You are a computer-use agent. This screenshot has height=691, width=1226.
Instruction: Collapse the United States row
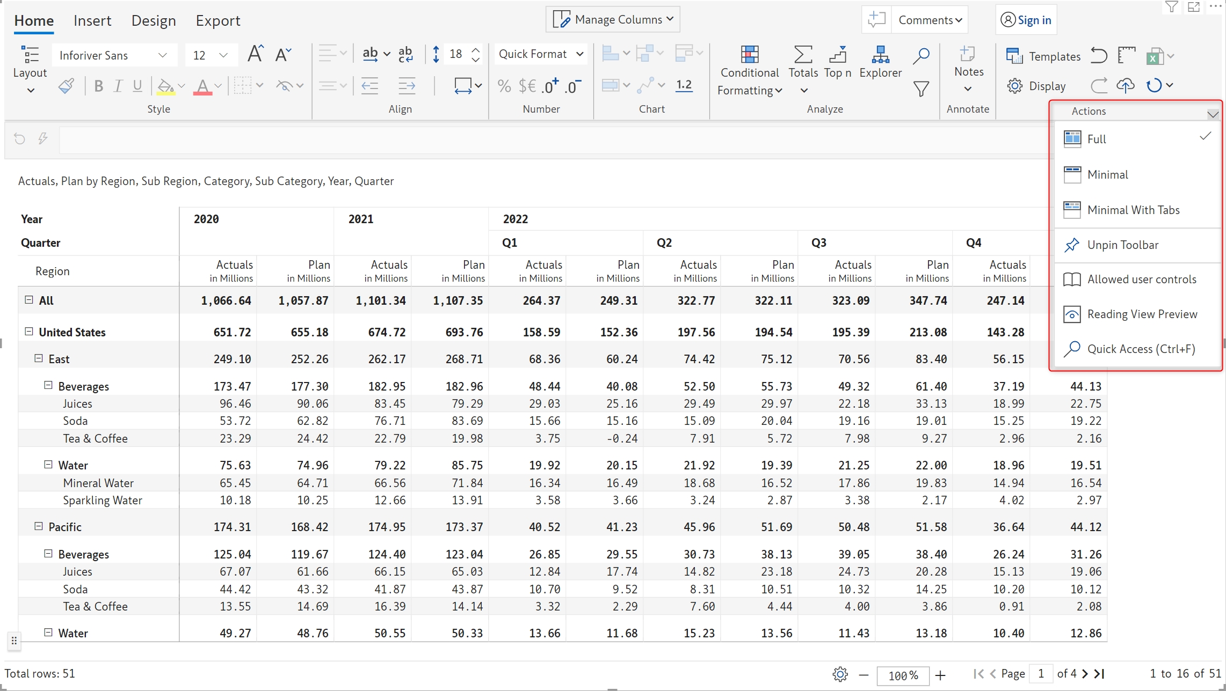click(x=29, y=332)
